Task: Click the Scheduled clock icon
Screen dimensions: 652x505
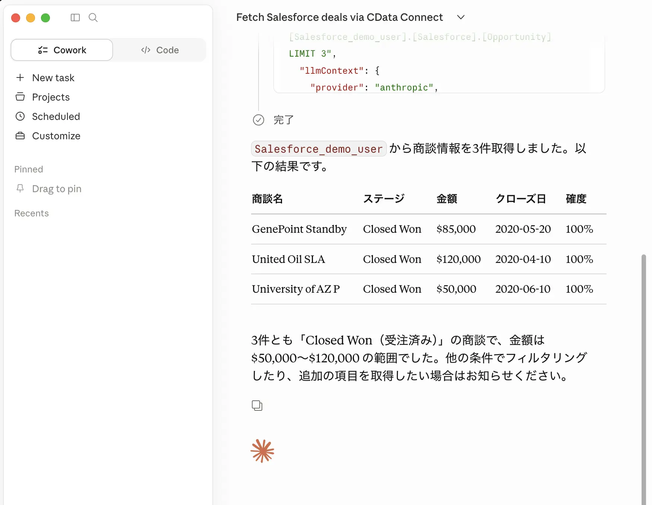Action: point(20,116)
